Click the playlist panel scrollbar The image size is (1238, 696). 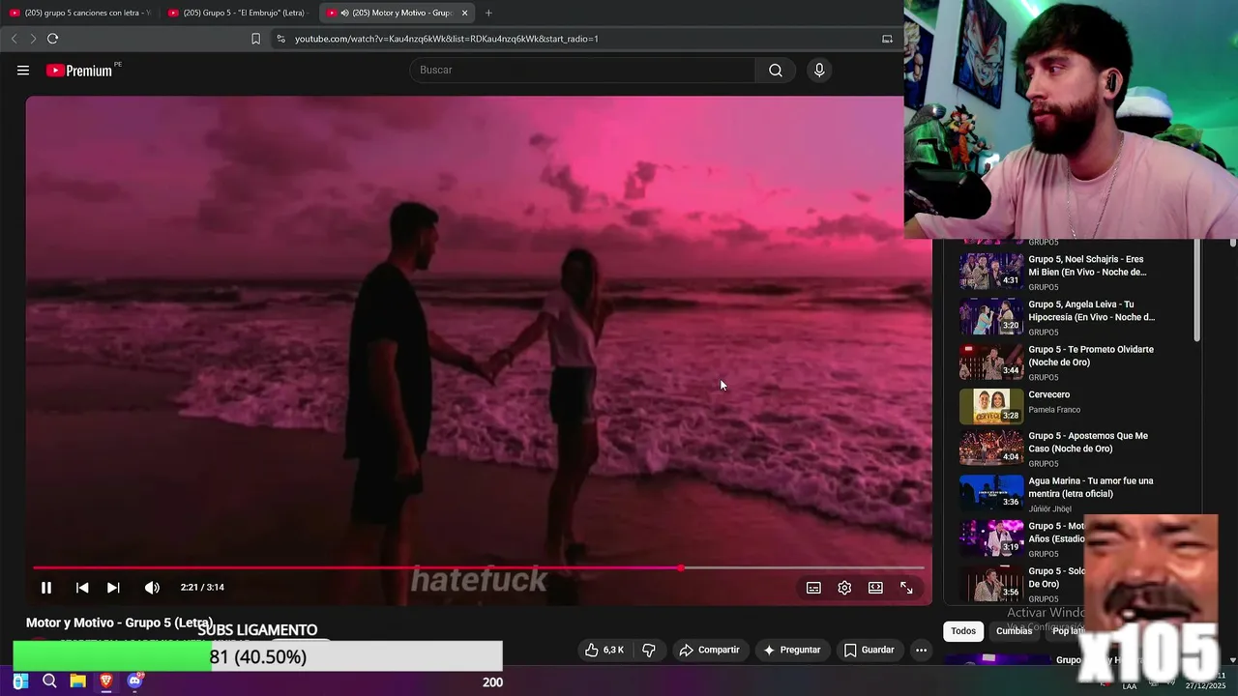click(x=1196, y=290)
